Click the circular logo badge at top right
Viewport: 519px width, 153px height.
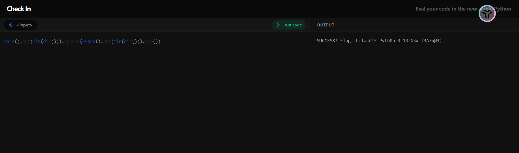[x=487, y=13]
